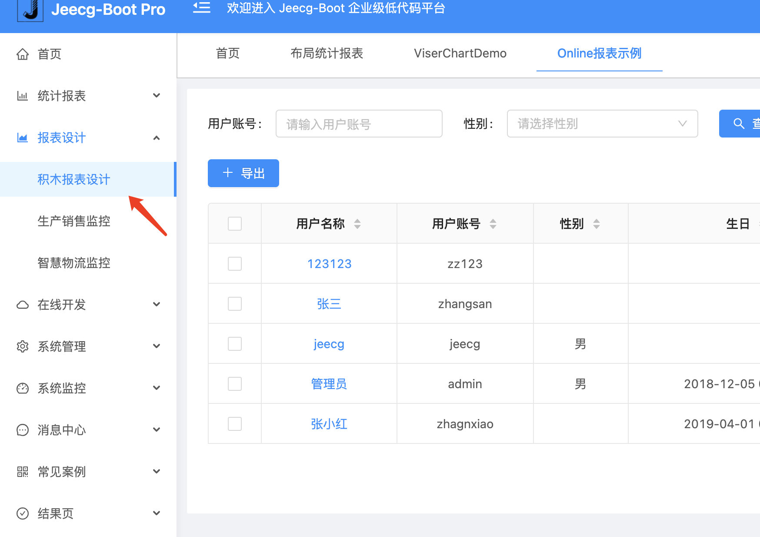Toggle the select-all checkbox in table header
This screenshot has height=537, width=760.
[x=235, y=224]
